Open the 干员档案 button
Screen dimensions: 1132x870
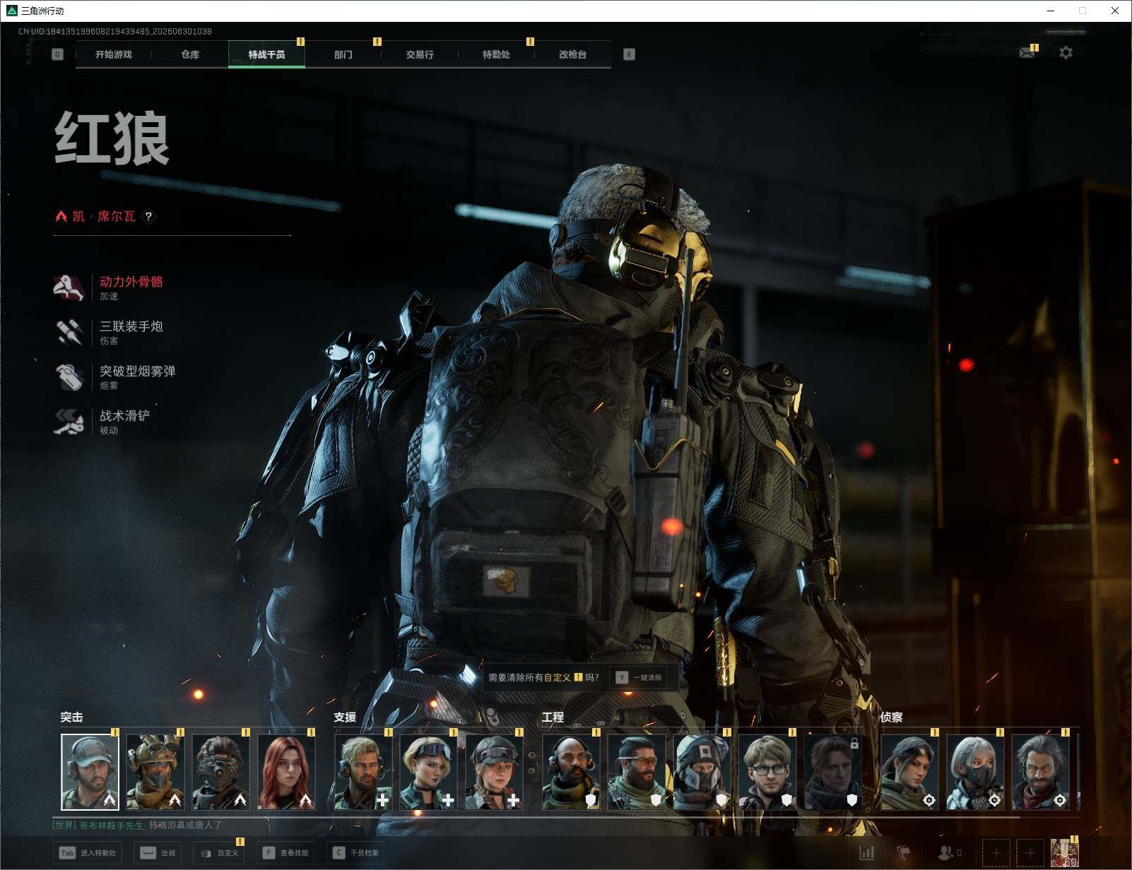coord(356,852)
